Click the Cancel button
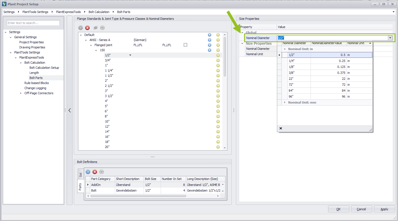 [x=361, y=209]
